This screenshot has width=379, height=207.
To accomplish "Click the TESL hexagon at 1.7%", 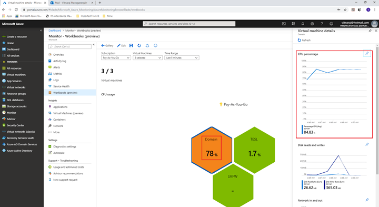I will coord(254,150).
